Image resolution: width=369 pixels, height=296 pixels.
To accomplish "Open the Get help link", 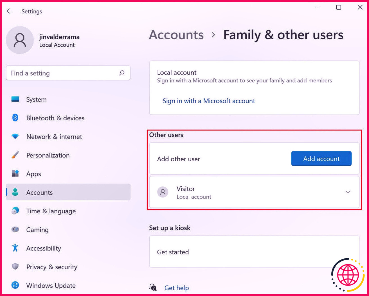I will point(177,288).
